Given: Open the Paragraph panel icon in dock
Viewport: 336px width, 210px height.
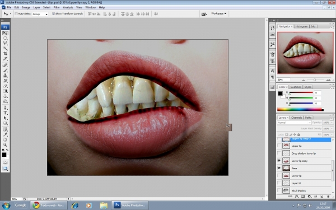Looking at the screenshot, I should click(x=272, y=77).
